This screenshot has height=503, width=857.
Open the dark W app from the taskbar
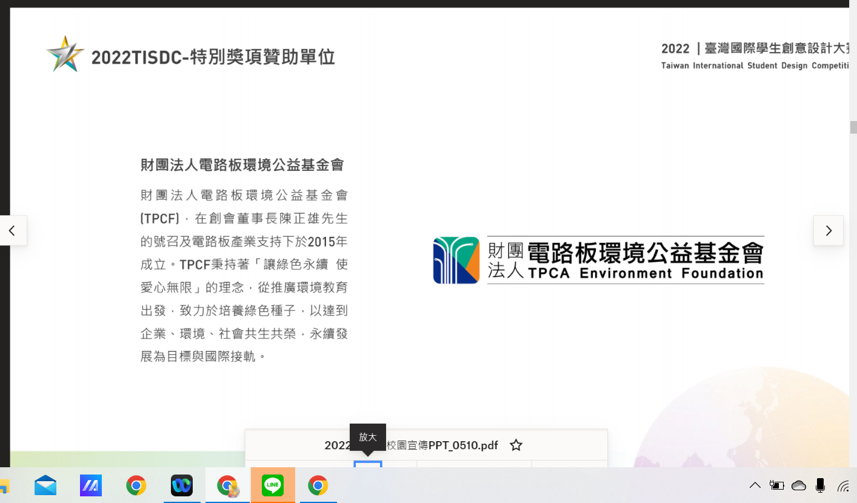pos(182,485)
